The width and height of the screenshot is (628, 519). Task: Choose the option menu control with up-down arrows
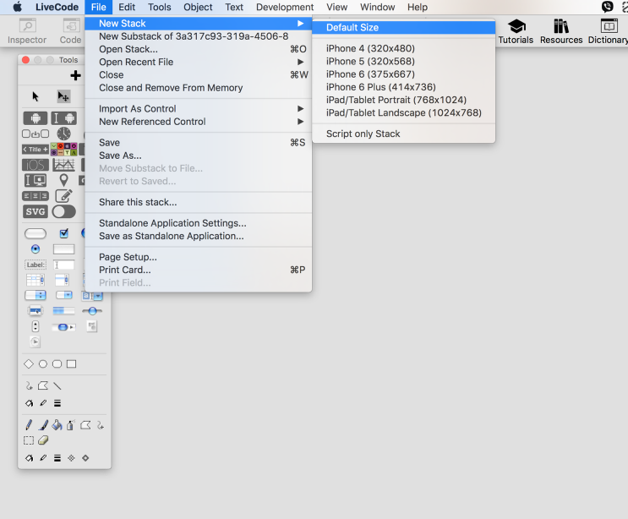pos(35,295)
